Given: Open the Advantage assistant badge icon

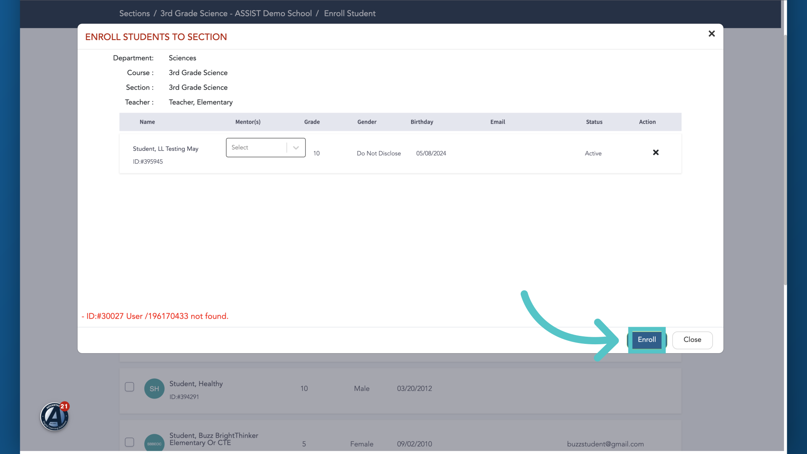Looking at the screenshot, I should tap(55, 417).
